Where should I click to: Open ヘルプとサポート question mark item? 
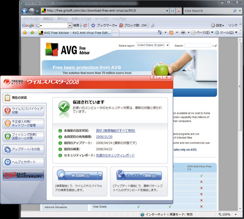pos(23,162)
